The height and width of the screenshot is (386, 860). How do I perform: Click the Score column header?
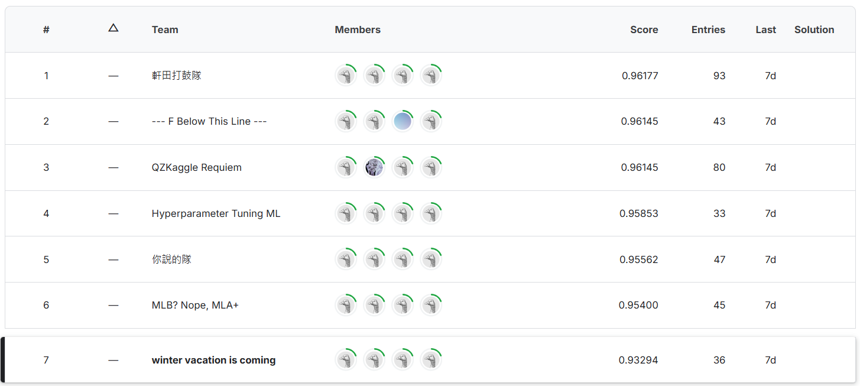click(x=644, y=30)
